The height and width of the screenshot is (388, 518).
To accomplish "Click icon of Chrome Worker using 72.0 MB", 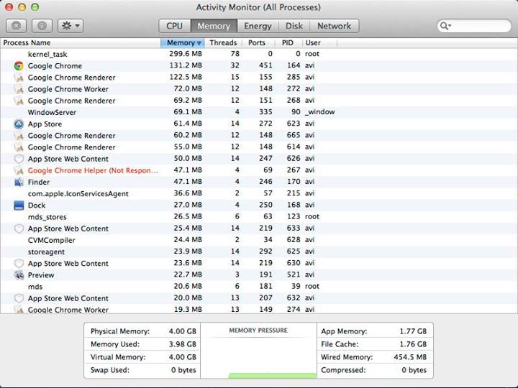I will (x=19, y=89).
